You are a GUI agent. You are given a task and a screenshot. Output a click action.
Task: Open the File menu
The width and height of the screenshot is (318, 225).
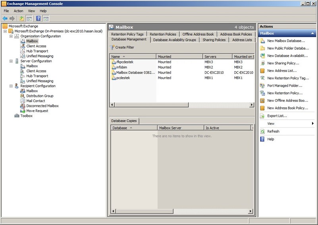tap(6, 11)
